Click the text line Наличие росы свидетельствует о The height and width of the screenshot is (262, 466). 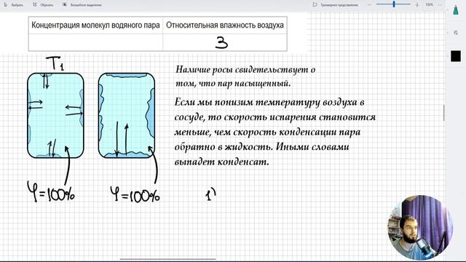pos(245,70)
